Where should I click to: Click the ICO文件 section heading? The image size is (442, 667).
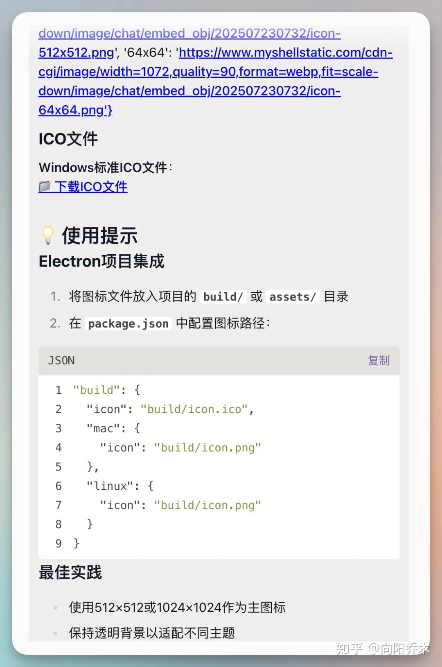point(68,139)
